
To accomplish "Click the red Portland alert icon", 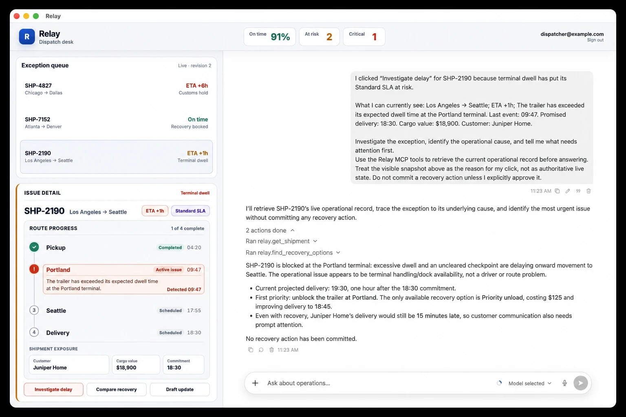I will pyautogui.click(x=34, y=269).
